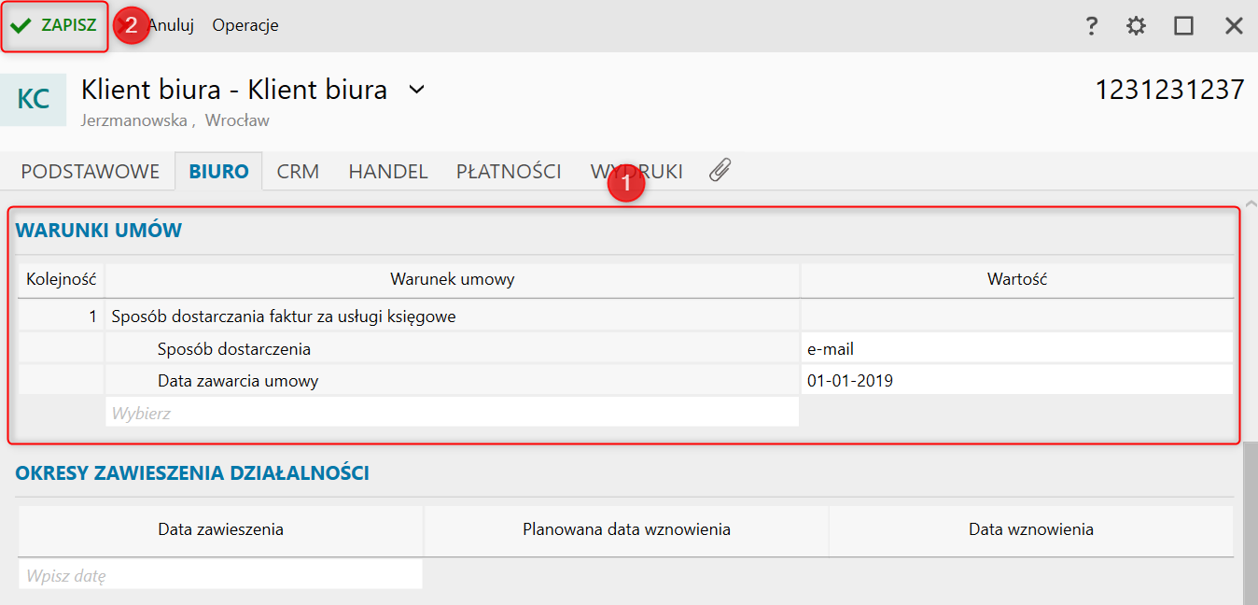Select the BIURO tab
1258x605 pixels.
coord(218,172)
